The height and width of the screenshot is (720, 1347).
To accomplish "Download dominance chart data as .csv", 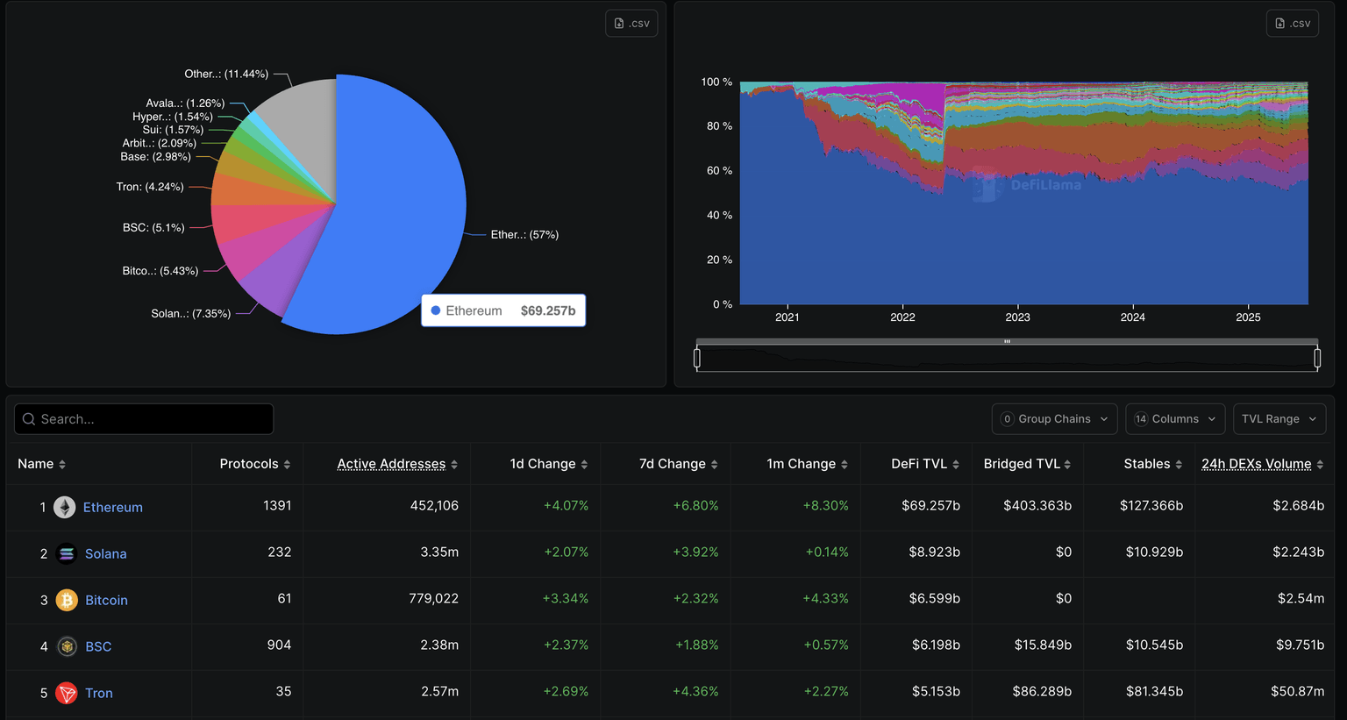I will point(1292,24).
